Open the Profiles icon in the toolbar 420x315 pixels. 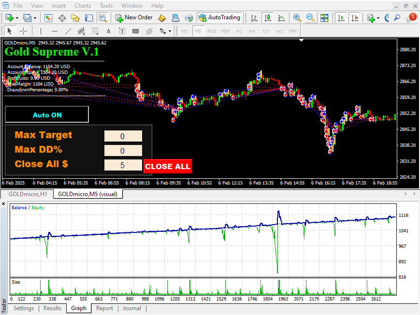pyautogui.click(x=27, y=18)
